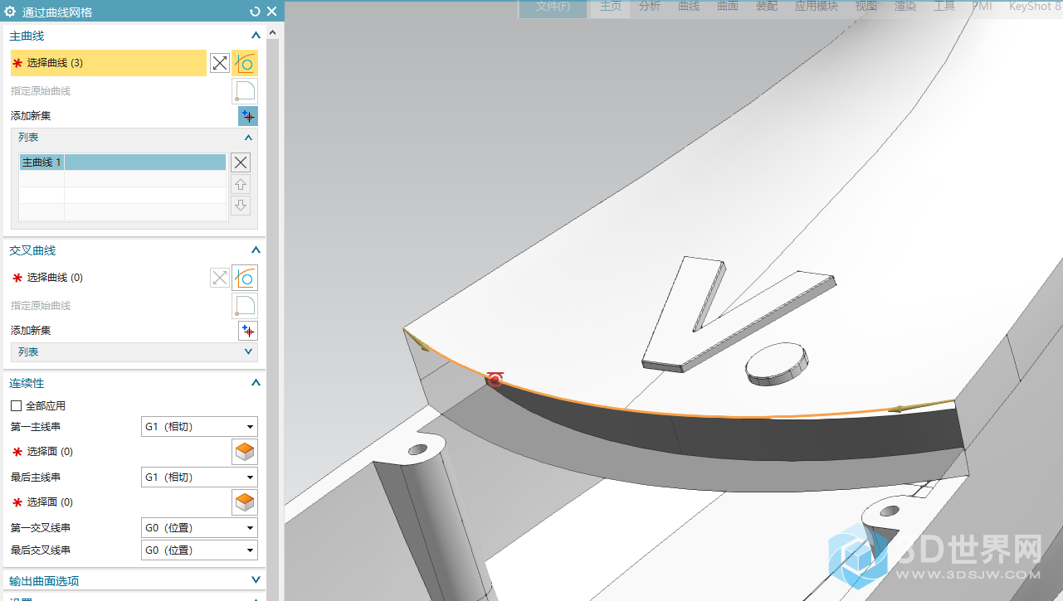Reset the Through Curve Mesh dialog
The height and width of the screenshot is (601, 1063).
pyautogui.click(x=255, y=12)
